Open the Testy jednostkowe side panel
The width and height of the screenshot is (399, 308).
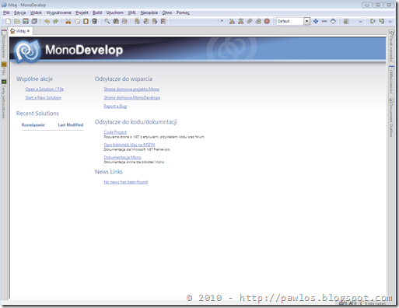click(x=4, y=100)
